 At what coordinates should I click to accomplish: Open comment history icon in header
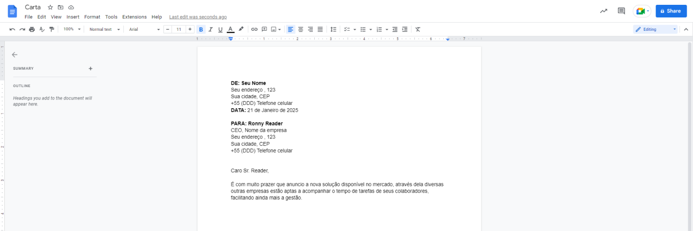(621, 11)
